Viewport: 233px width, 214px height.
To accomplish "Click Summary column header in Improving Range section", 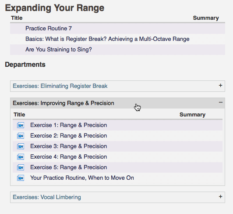I will (192, 115).
